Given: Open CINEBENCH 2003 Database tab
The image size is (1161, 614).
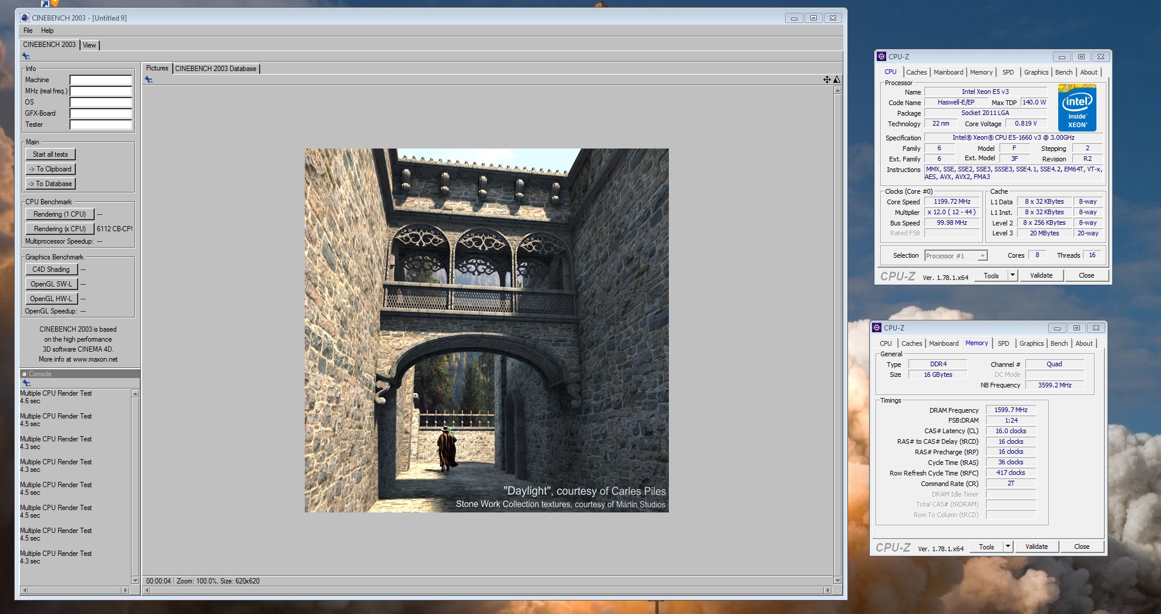Looking at the screenshot, I should point(216,69).
